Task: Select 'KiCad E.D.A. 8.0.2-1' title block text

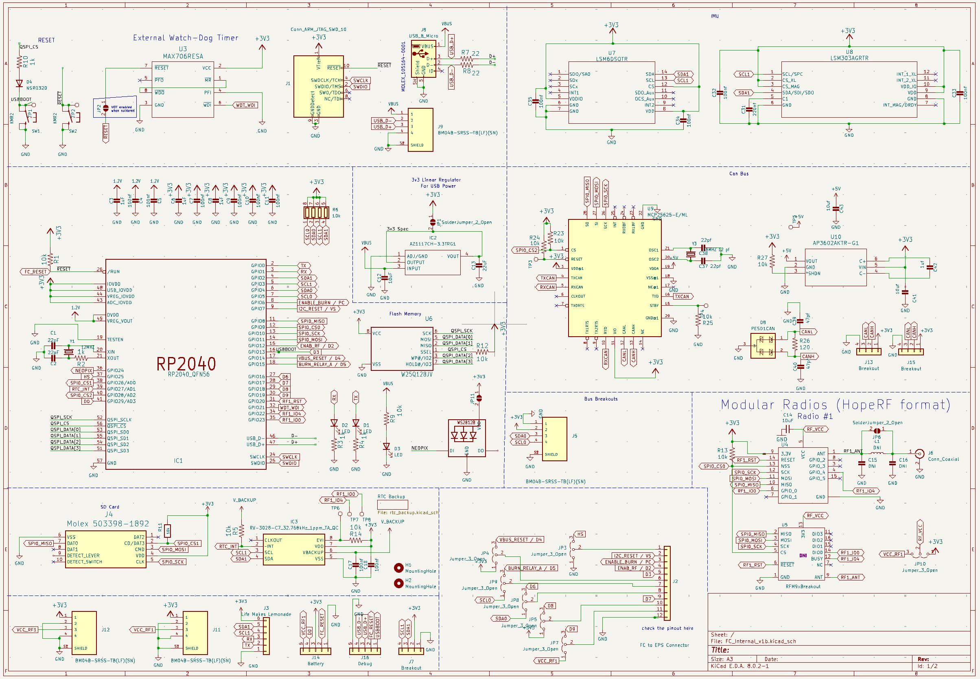Action: 739,666
